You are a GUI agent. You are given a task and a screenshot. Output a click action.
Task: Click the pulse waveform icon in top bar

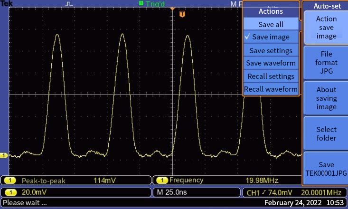(70, 4)
